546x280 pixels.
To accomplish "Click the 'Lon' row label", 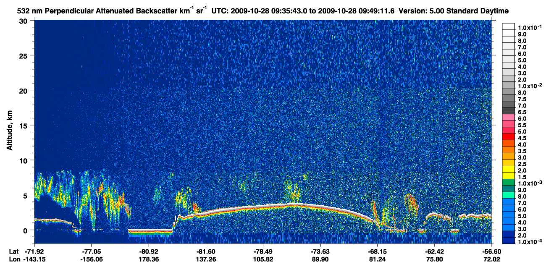I will 14,259.
